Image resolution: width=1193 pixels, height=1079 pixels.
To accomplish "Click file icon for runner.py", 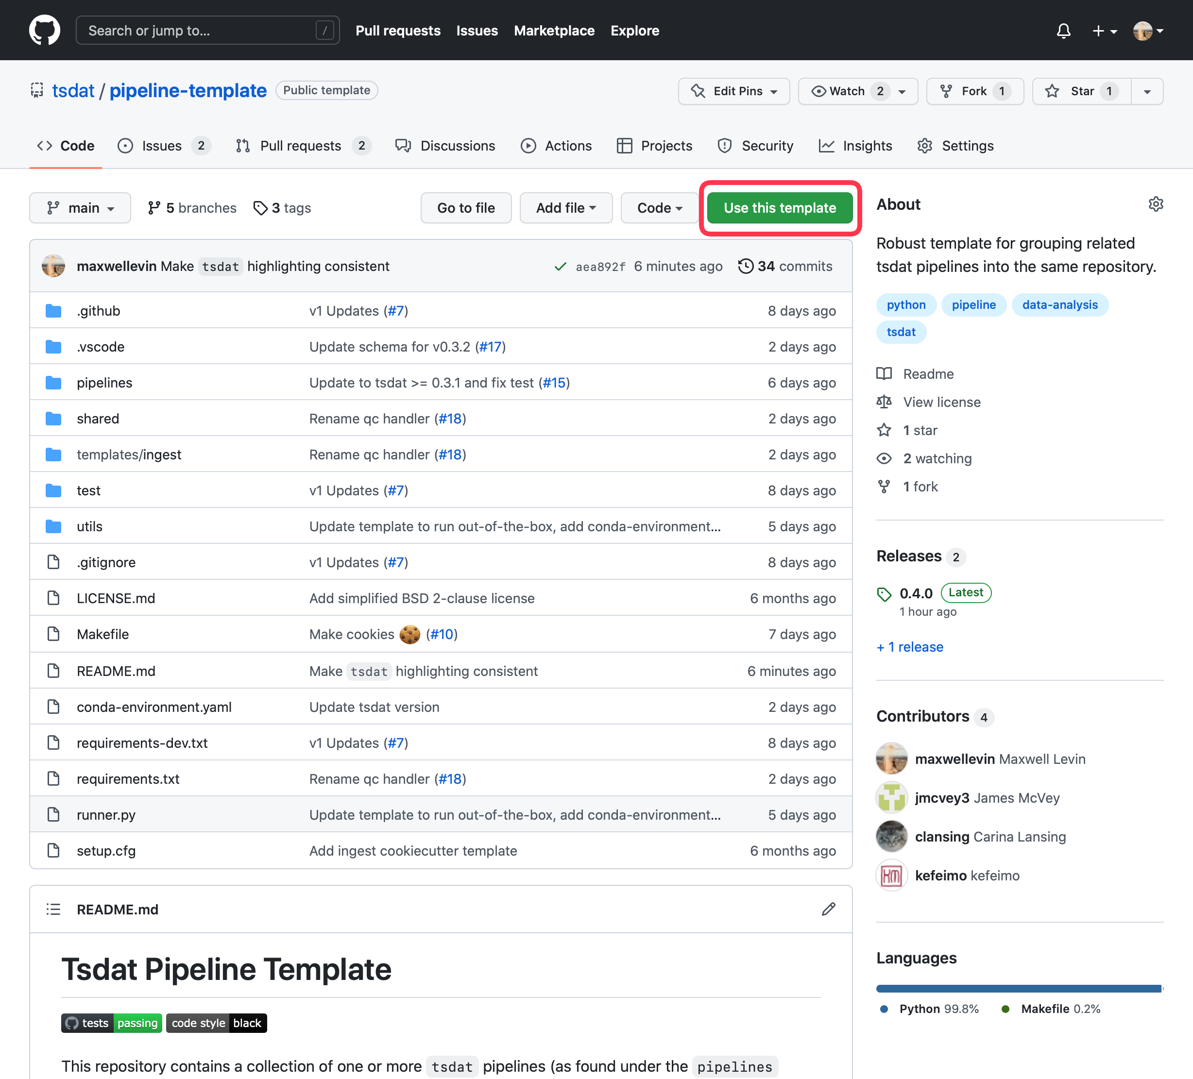I will [53, 814].
